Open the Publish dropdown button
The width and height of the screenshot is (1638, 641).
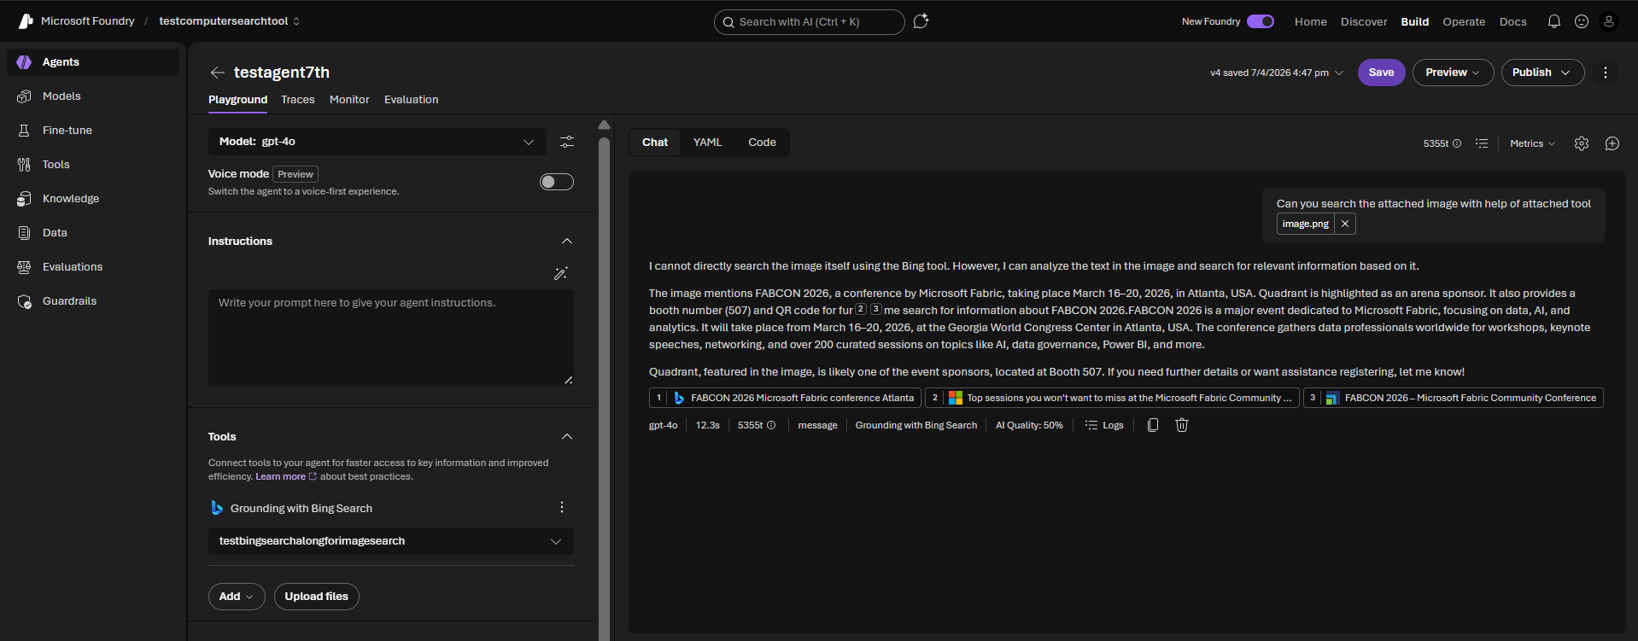click(x=1542, y=73)
